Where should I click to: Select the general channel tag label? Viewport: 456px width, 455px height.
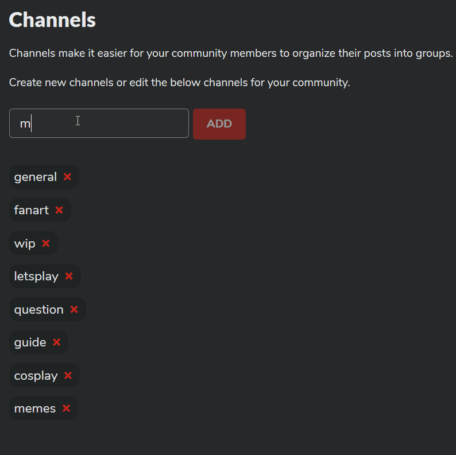point(36,177)
